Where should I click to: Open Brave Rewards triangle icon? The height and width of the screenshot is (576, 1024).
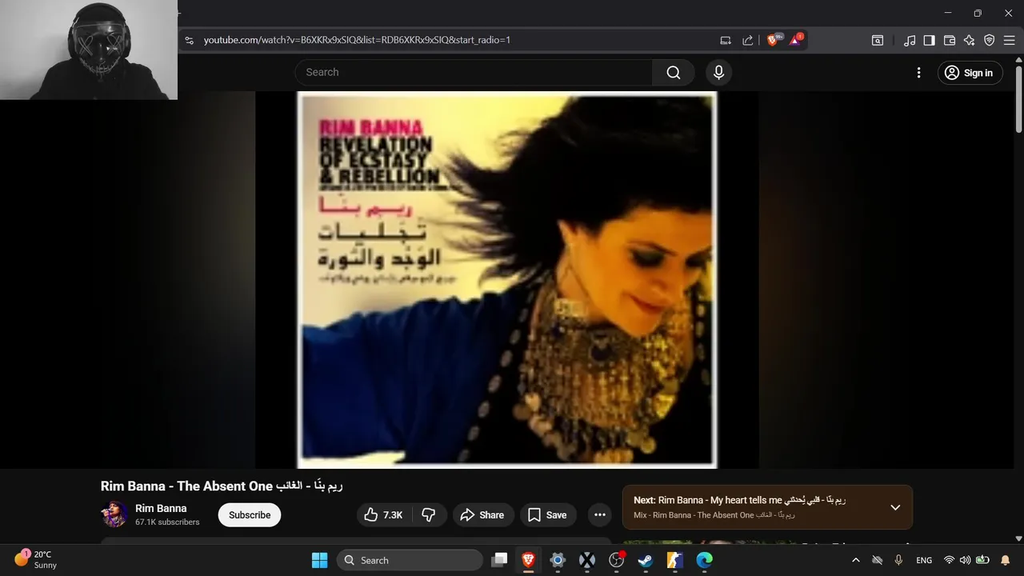point(796,40)
